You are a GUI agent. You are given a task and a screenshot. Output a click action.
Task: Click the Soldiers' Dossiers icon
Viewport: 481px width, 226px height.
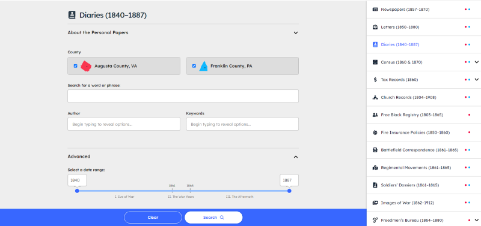pos(375,185)
